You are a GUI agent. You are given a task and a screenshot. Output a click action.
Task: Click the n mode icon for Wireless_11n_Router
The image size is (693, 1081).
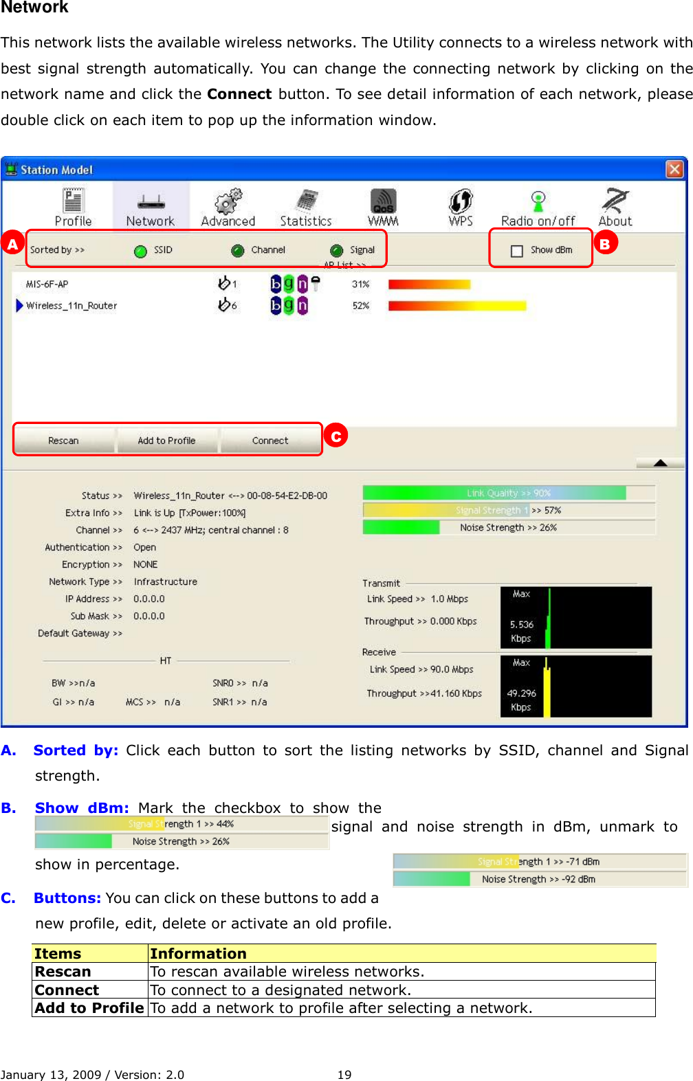coord(302,304)
